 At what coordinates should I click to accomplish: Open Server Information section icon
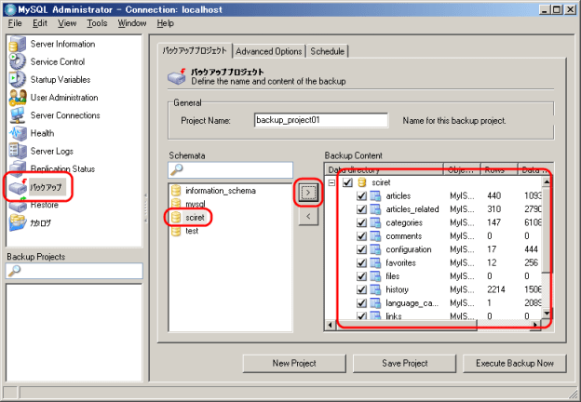pos(18,44)
